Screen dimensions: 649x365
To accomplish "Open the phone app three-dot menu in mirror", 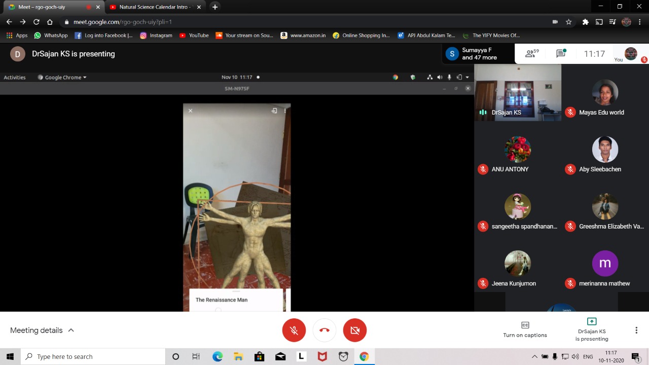I will (x=285, y=111).
